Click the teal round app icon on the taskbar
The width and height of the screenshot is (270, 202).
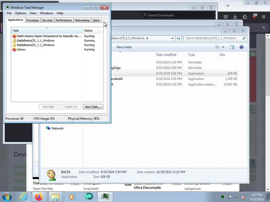[x=89, y=197]
